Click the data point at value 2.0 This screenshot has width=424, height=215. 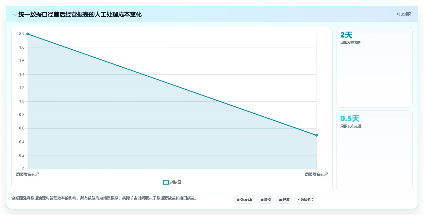(x=28, y=34)
